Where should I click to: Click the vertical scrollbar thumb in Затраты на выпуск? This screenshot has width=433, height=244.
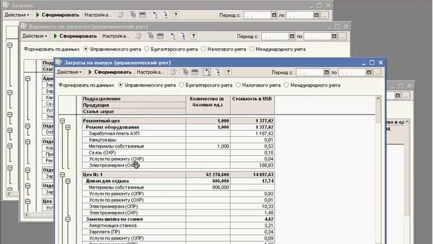pos(378,112)
